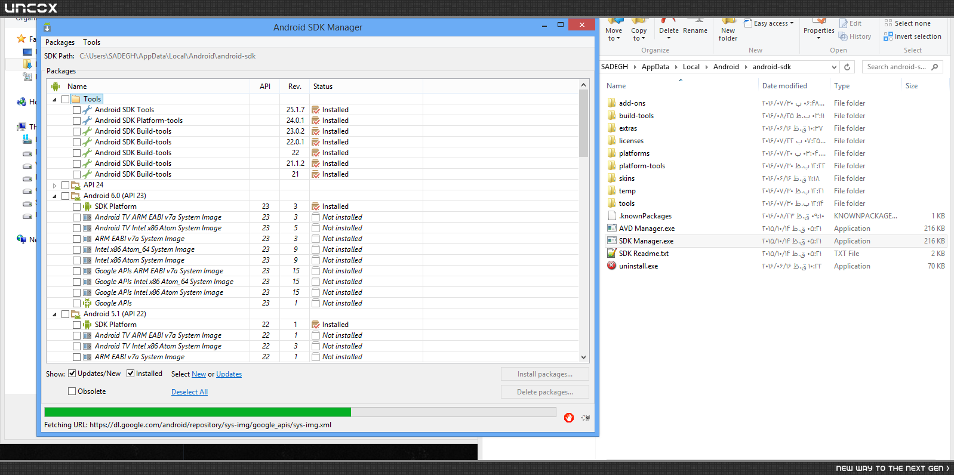Image resolution: width=954 pixels, height=475 pixels.
Task: Open the SDK Manager log icon
Action: [585, 418]
